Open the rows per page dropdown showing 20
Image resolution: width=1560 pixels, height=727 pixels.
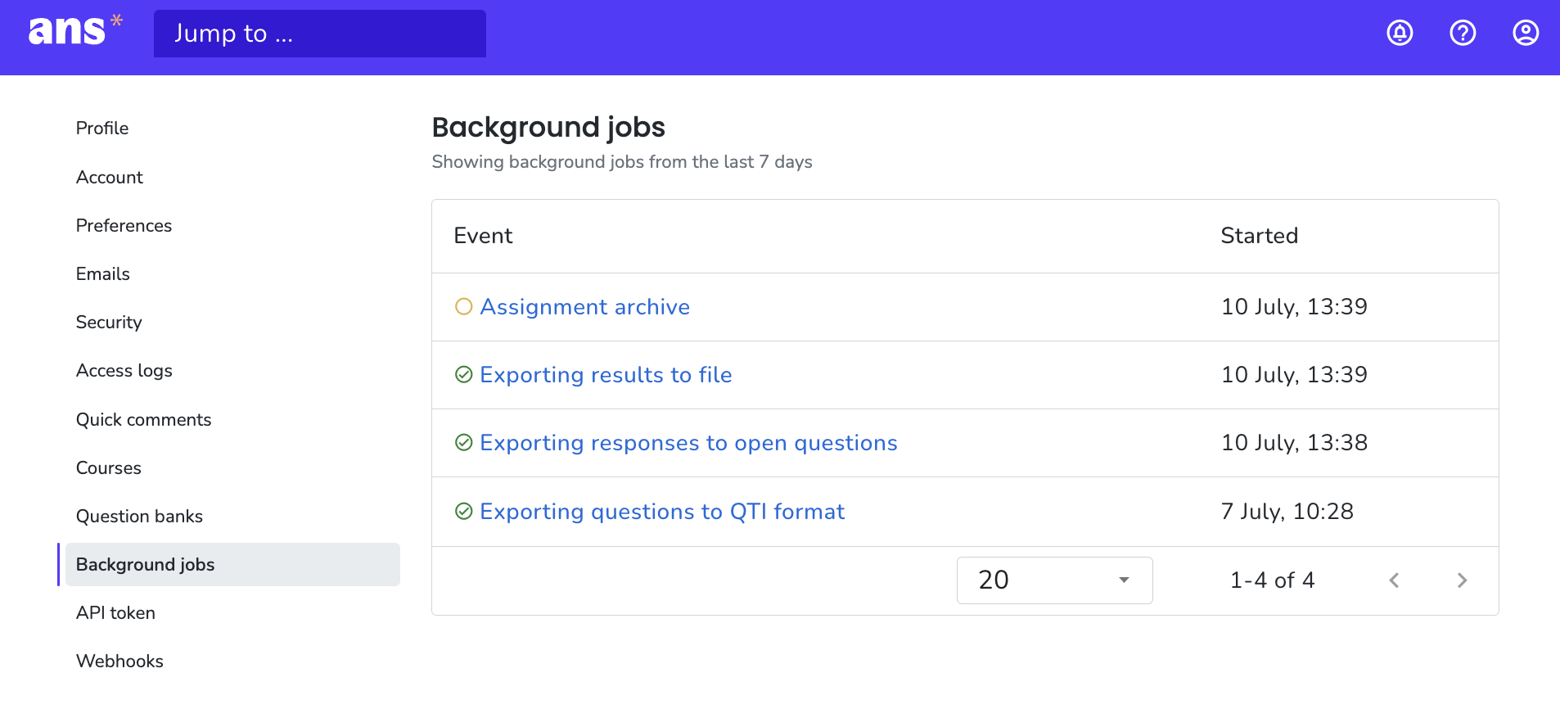pos(1054,580)
